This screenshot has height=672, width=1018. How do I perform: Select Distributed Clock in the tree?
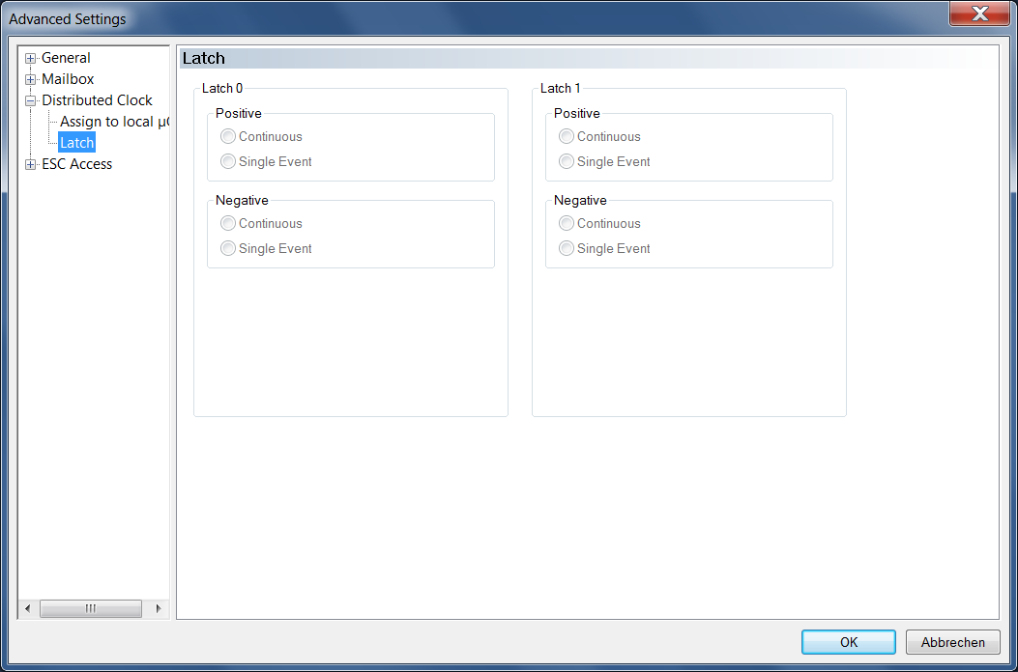point(98,100)
